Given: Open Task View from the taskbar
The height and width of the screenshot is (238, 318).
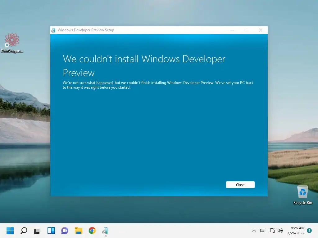Looking at the screenshot, I should pyautogui.click(x=37, y=231).
